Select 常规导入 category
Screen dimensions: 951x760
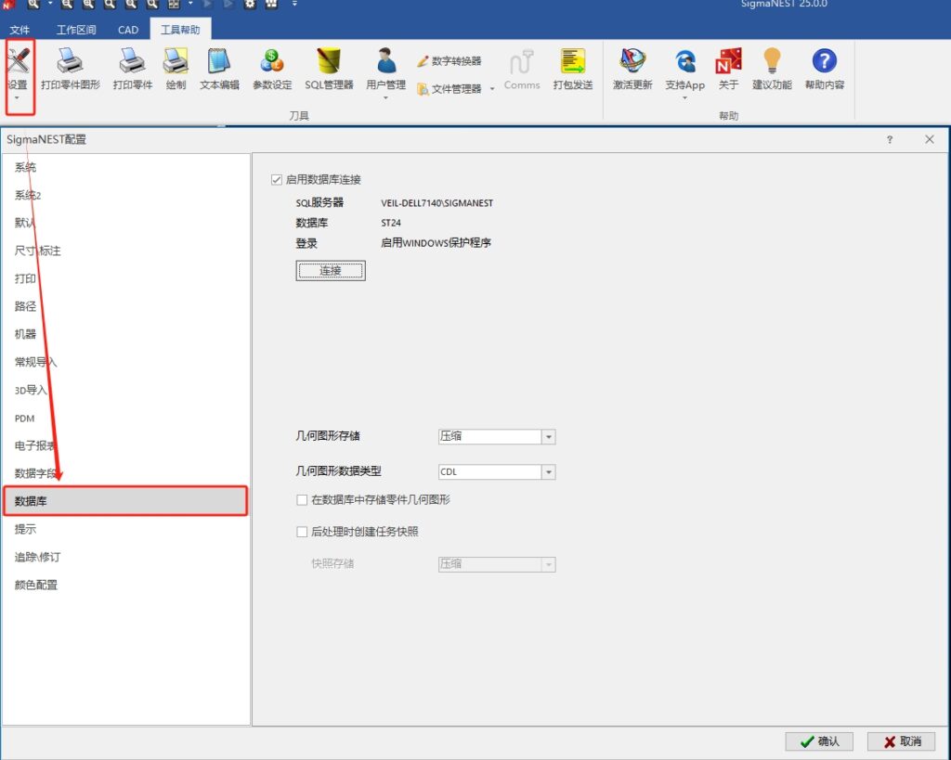[36, 362]
